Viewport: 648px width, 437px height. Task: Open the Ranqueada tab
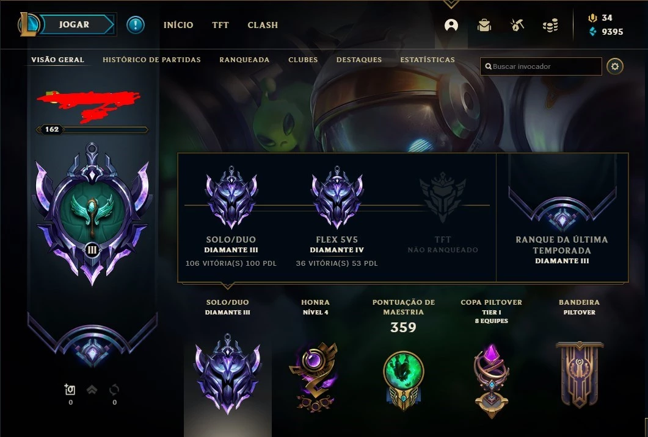coord(244,60)
